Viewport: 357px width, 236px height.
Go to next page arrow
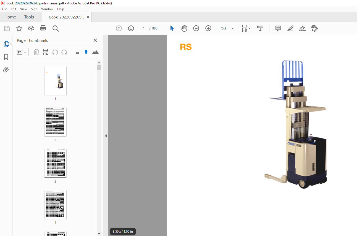(131, 28)
